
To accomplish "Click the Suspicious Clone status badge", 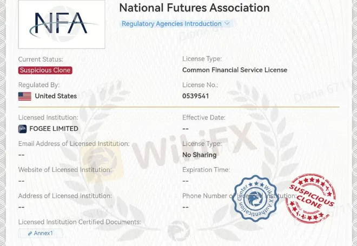I will tap(45, 70).
